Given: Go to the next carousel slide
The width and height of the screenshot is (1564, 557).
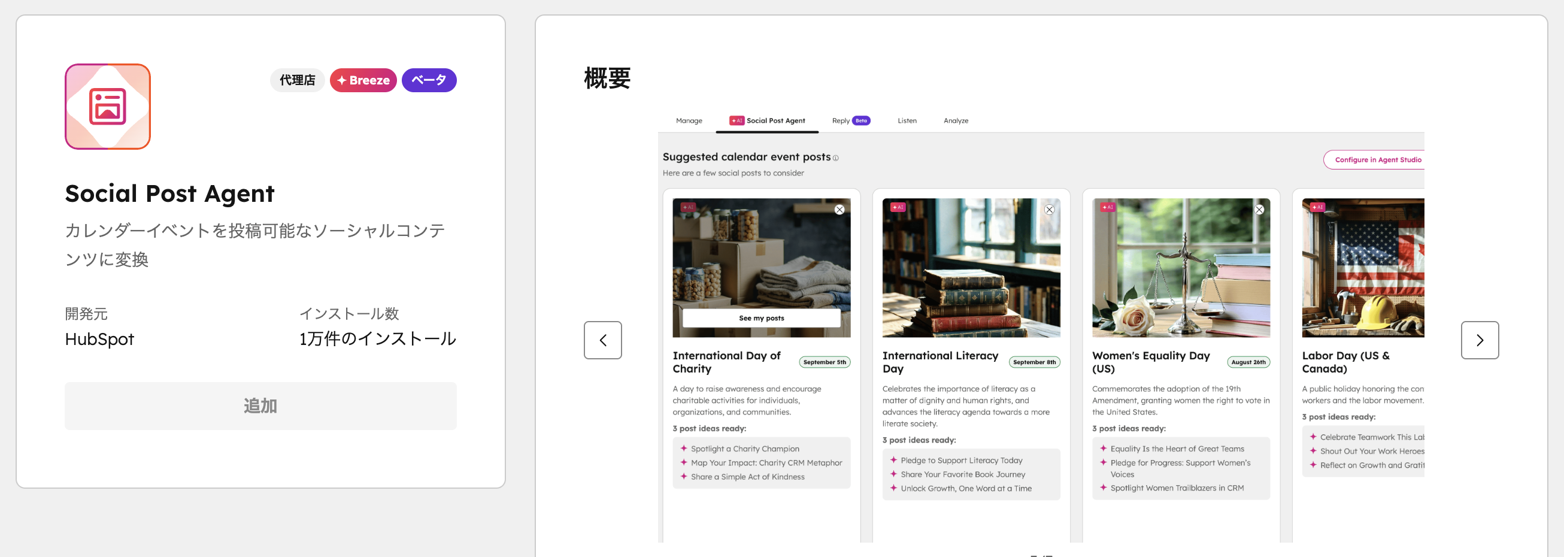Looking at the screenshot, I should pos(1479,340).
